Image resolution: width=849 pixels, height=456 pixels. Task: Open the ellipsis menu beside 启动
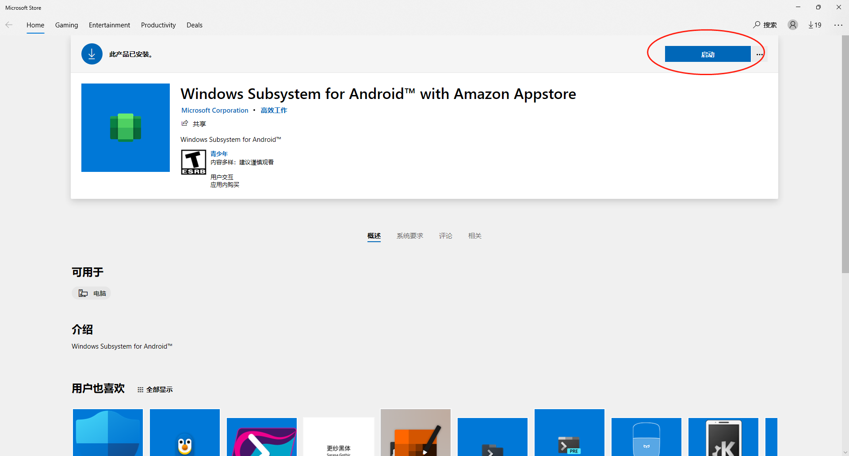pyautogui.click(x=759, y=54)
